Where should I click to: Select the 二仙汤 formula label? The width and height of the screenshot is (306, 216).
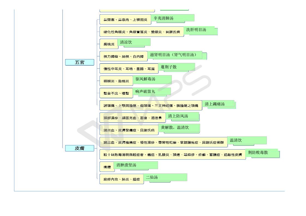click(165, 177)
